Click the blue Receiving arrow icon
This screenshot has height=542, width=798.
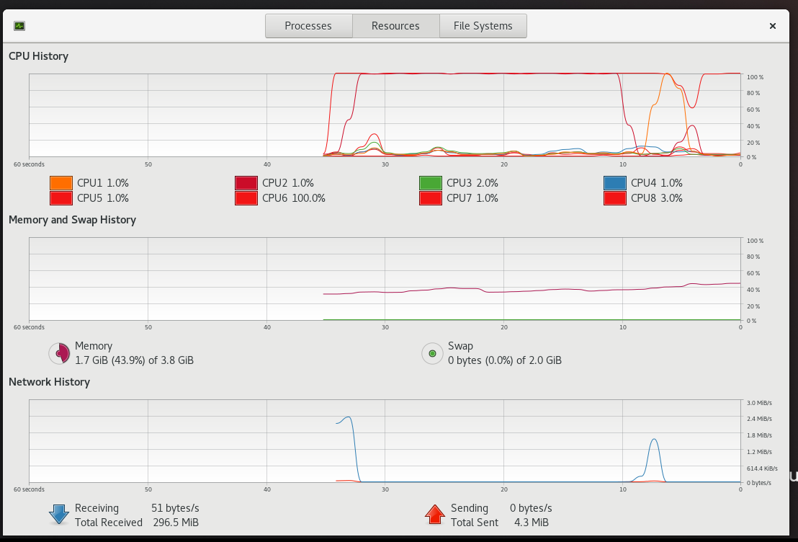(59, 515)
